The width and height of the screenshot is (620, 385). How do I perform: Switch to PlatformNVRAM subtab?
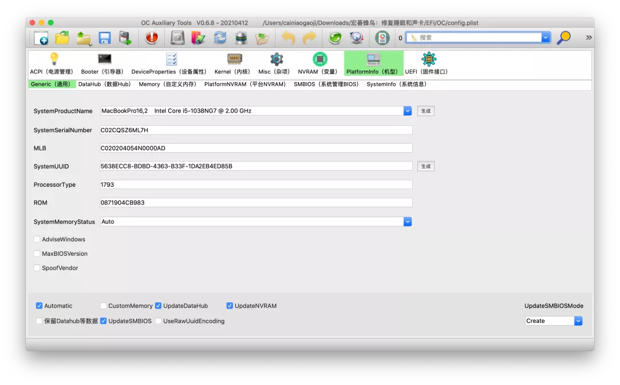245,84
